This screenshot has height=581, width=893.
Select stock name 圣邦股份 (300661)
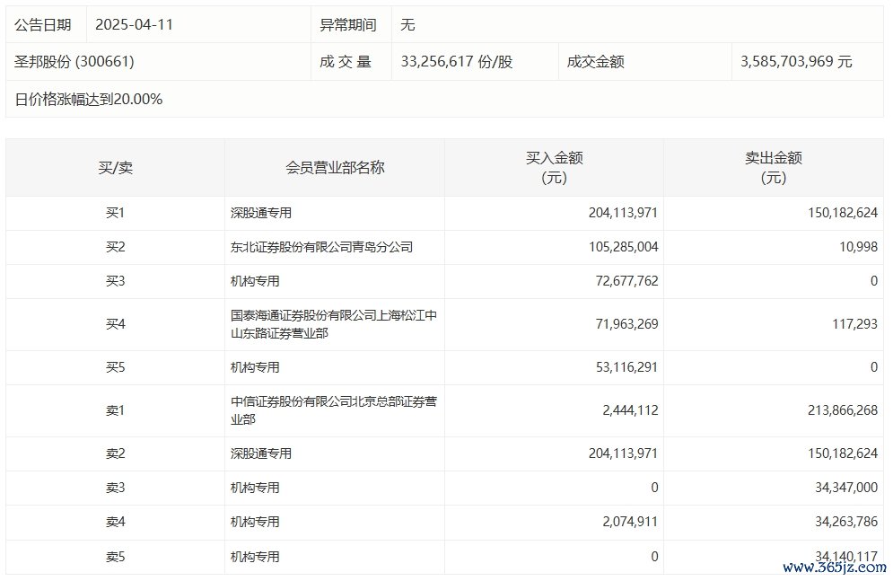click(74, 62)
